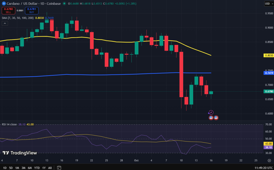Screen dimensions: 274x170
Task: Click the blue SMA value 0.7419 in legend
Action: tap(49, 18)
